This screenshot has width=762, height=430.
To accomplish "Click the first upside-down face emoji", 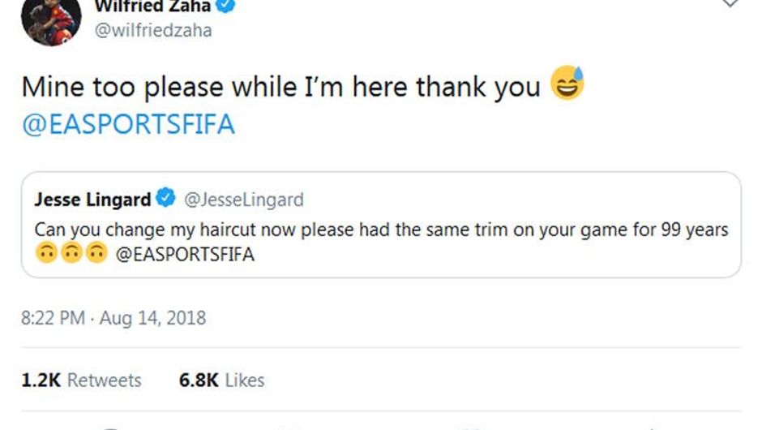I will click(47, 253).
